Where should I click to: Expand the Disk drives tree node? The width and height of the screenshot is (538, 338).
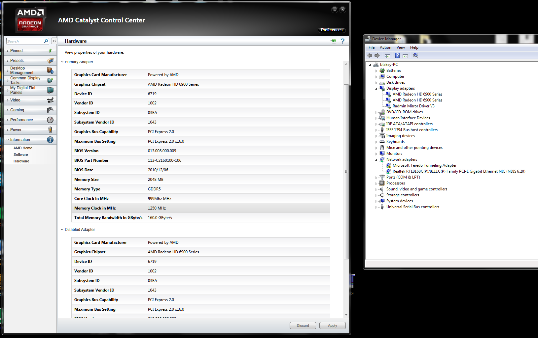pos(376,83)
